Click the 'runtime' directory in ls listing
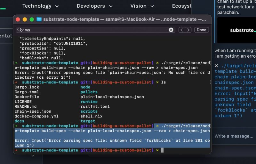The image size is (256, 164). pyautogui.click(x=89, y=102)
